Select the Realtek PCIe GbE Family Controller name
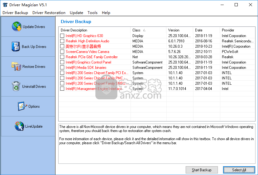The image size is (258, 175). click(x=92, y=57)
